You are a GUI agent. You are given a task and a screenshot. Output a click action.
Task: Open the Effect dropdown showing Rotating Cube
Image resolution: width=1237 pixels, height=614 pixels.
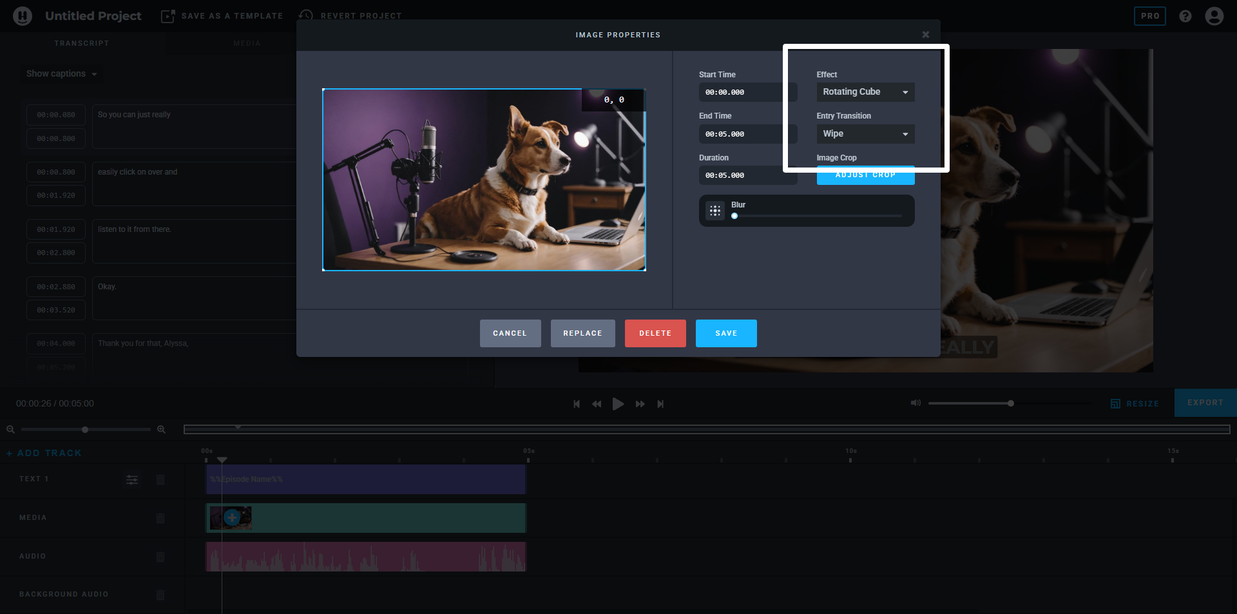pyautogui.click(x=865, y=92)
